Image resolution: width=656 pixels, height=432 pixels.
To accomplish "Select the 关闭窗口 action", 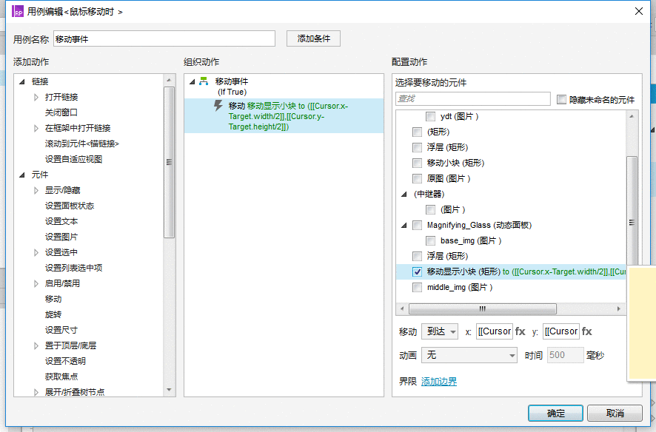I will pos(61,112).
